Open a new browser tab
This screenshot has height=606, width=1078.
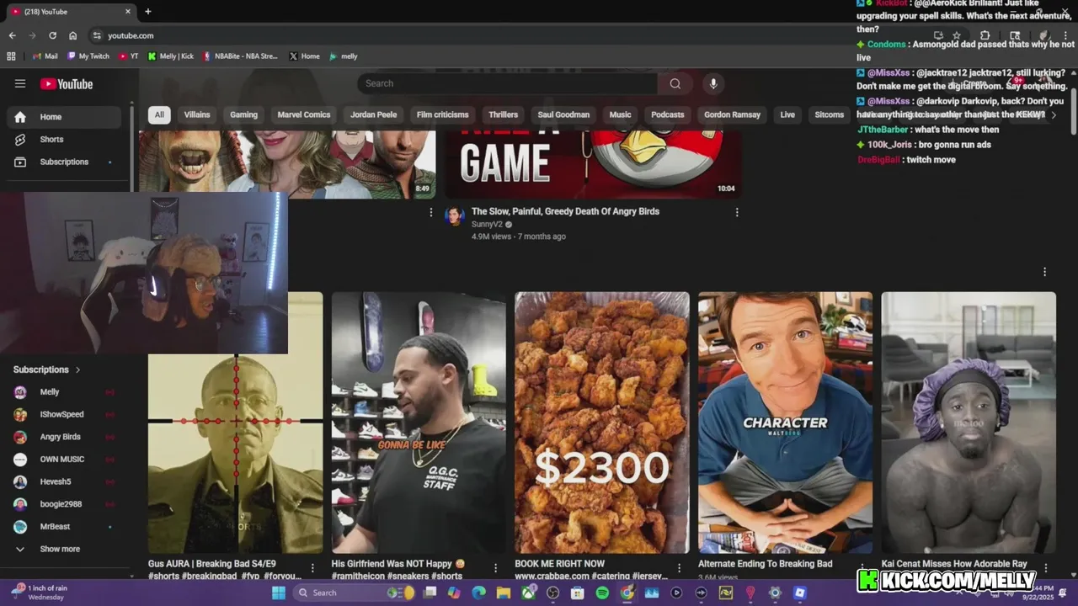pyautogui.click(x=148, y=11)
